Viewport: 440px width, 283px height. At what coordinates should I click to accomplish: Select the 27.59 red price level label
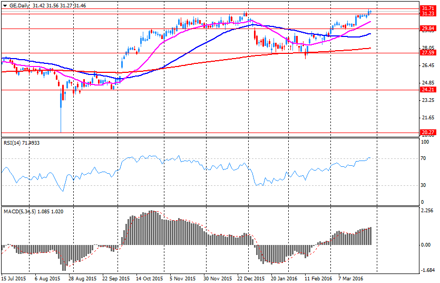click(428, 53)
